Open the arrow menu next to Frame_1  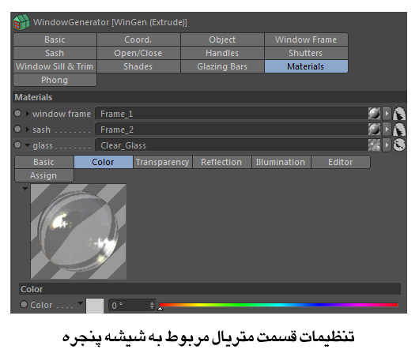click(x=387, y=114)
